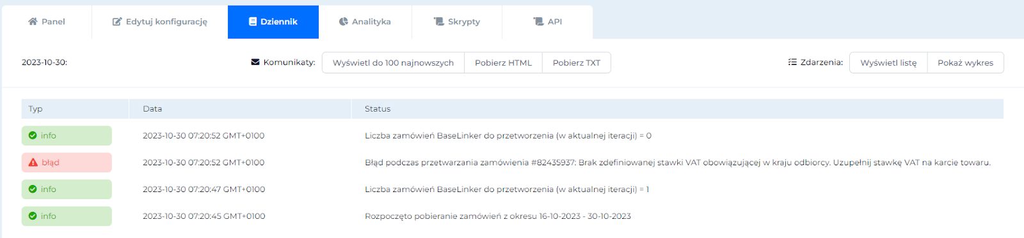Click date of the 07:20:47 entry
Viewport: 1024px width, 238px height.
[x=204, y=189]
